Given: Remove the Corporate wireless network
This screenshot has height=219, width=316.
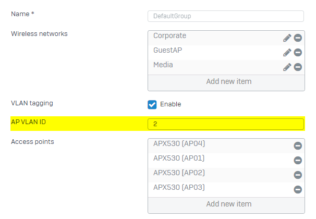Looking at the screenshot, I should click(298, 38).
